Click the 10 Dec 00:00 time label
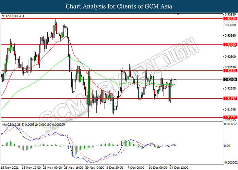The image size is (238, 170). pos(158,168)
